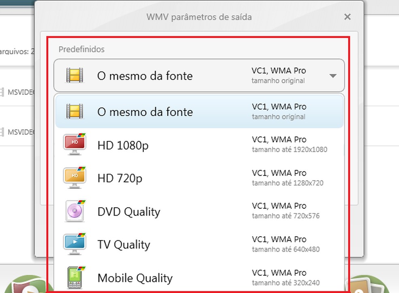Image resolution: width=399 pixels, height=293 pixels.
Task: Close the WMV parâmetros de saída dialog
Action: click(x=347, y=17)
